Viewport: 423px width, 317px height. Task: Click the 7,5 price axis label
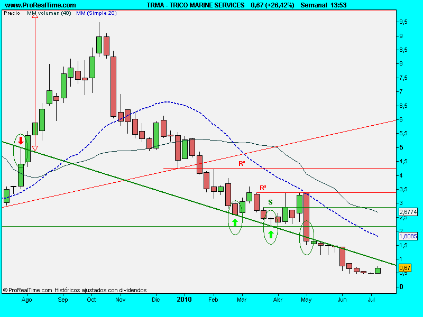coord(403,78)
